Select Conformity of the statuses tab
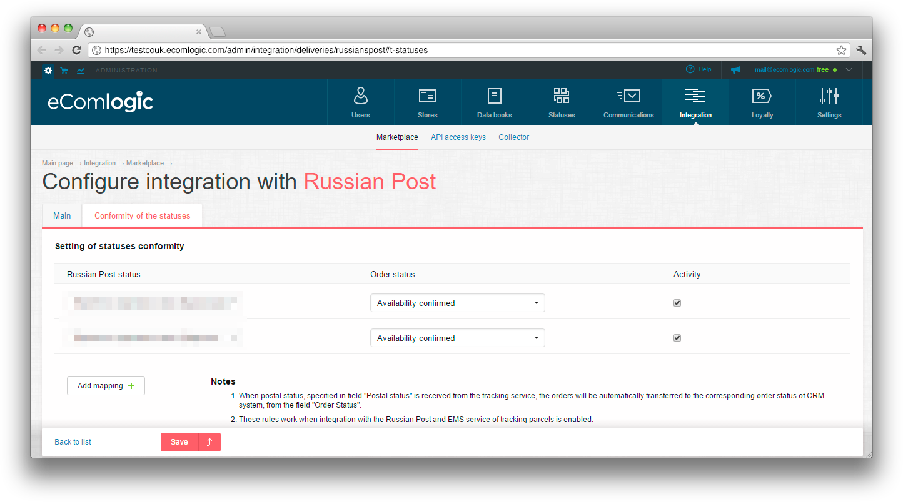 (143, 215)
